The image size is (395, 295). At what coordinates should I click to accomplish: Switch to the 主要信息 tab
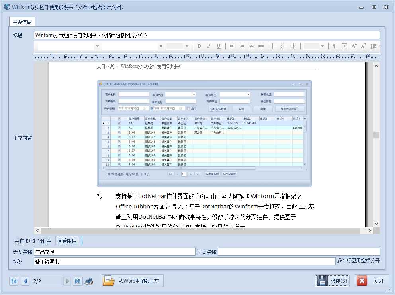click(22, 22)
